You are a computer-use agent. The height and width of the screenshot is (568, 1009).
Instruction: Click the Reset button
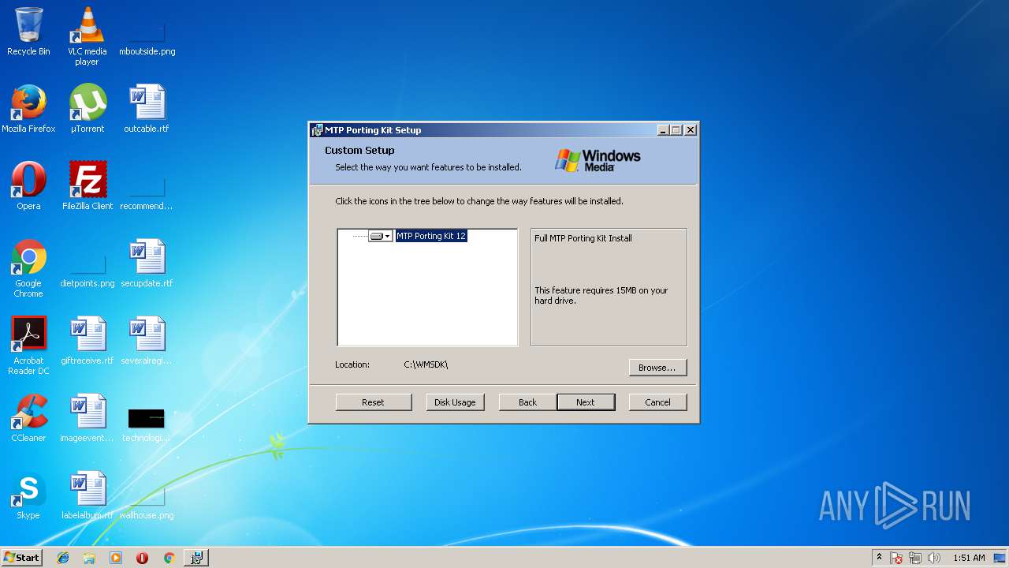pyautogui.click(x=374, y=402)
